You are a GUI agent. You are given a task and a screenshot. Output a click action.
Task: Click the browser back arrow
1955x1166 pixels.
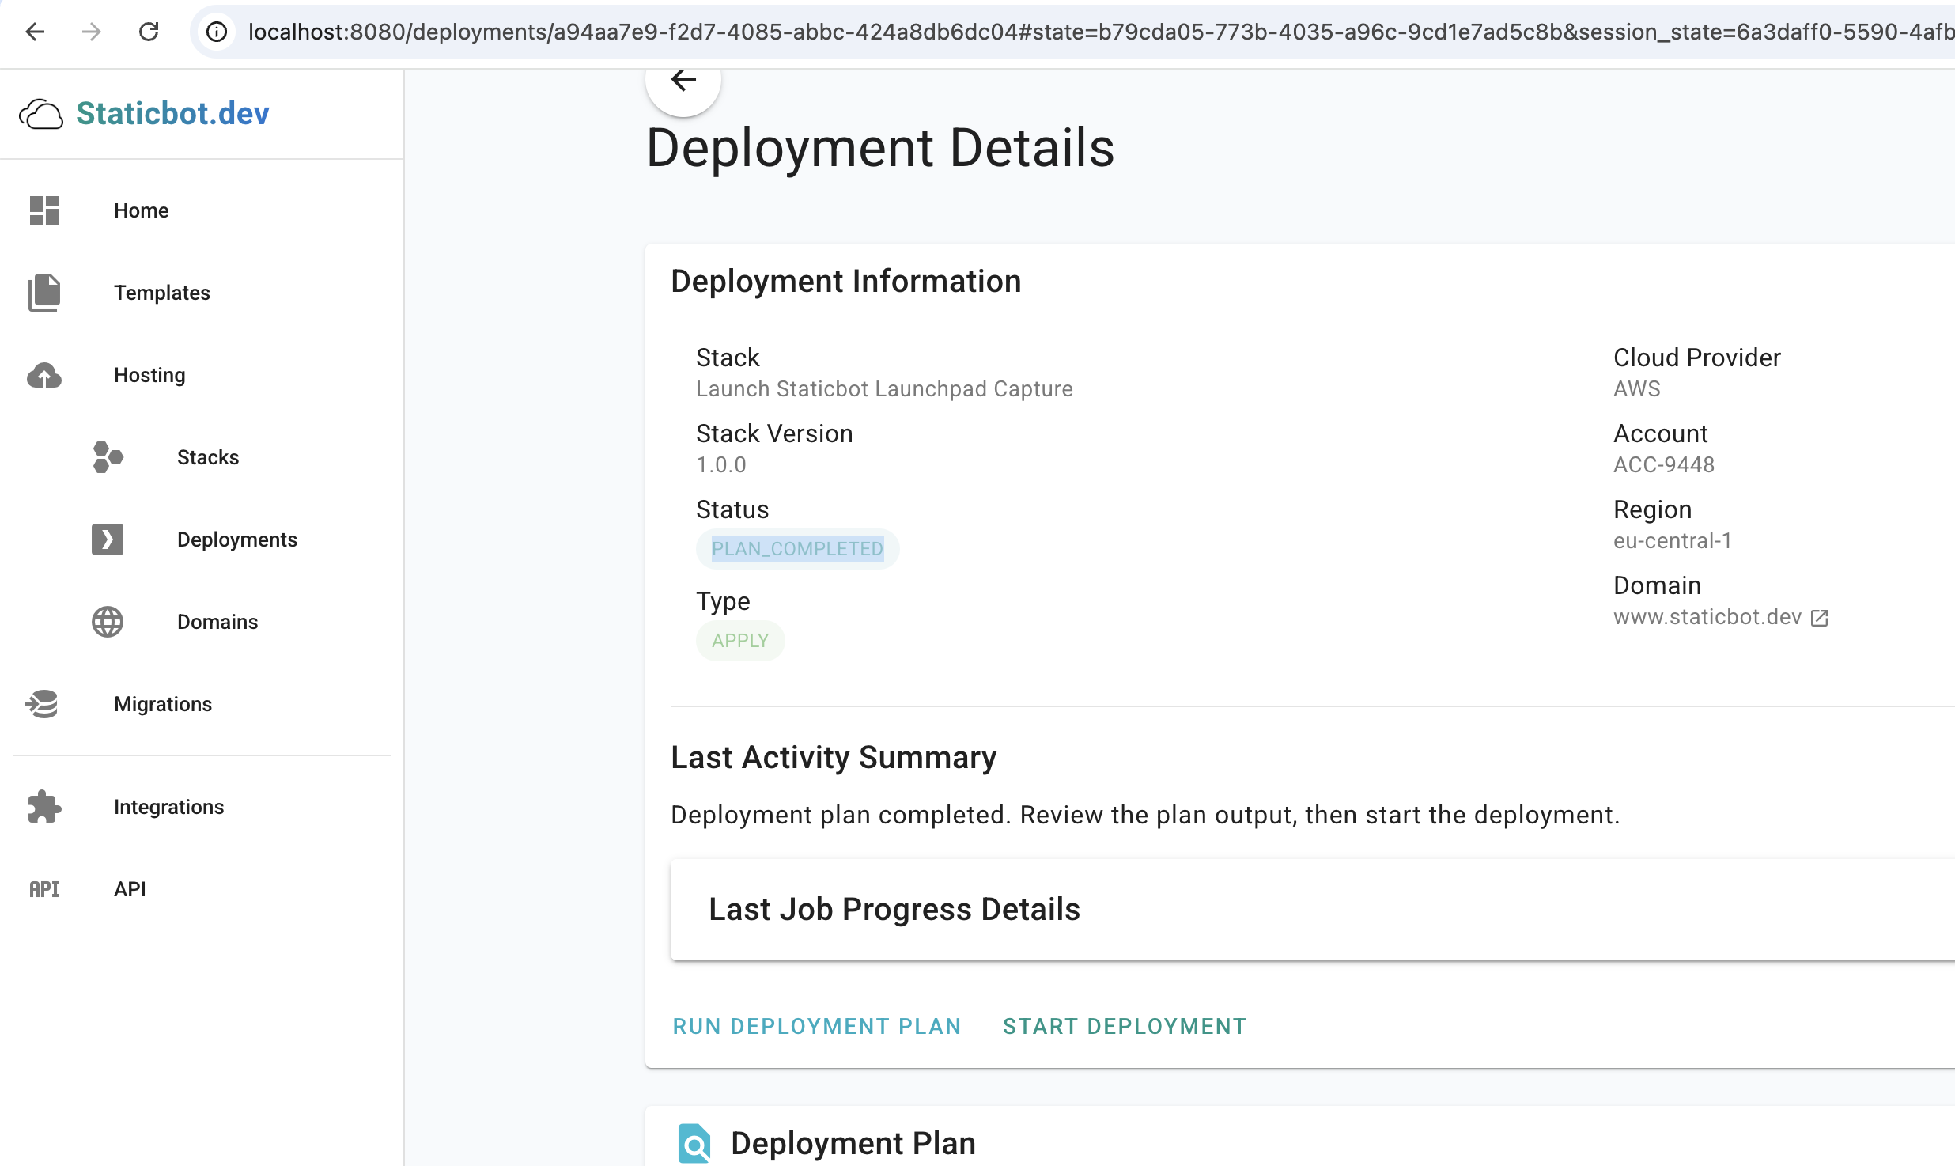(35, 32)
